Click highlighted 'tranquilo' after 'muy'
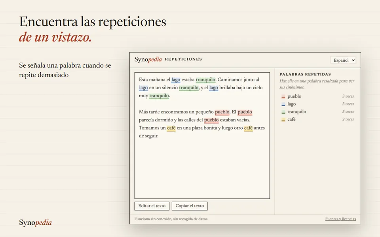 click(x=159, y=96)
